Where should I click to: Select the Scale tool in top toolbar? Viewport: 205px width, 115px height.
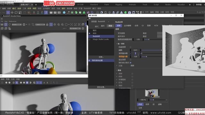(20, 12)
